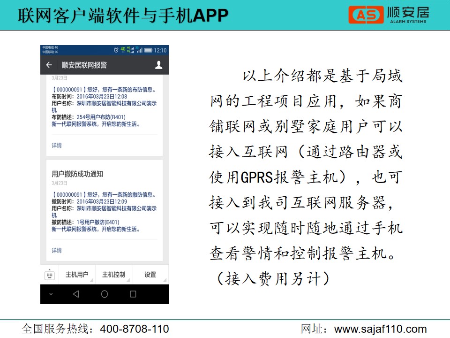
Task: Open the 设置 menu
Action: (x=150, y=275)
